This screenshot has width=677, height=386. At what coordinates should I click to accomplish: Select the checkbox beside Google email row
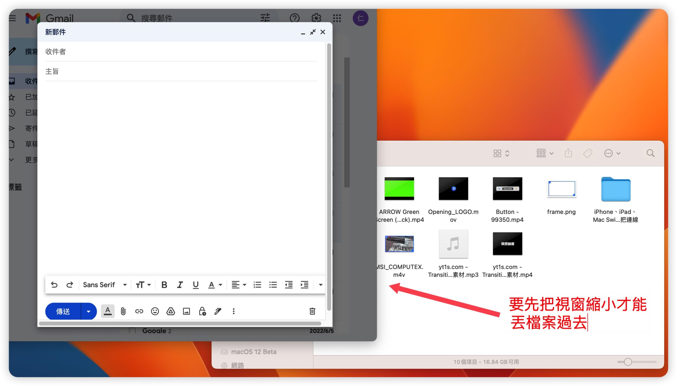click(x=132, y=330)
